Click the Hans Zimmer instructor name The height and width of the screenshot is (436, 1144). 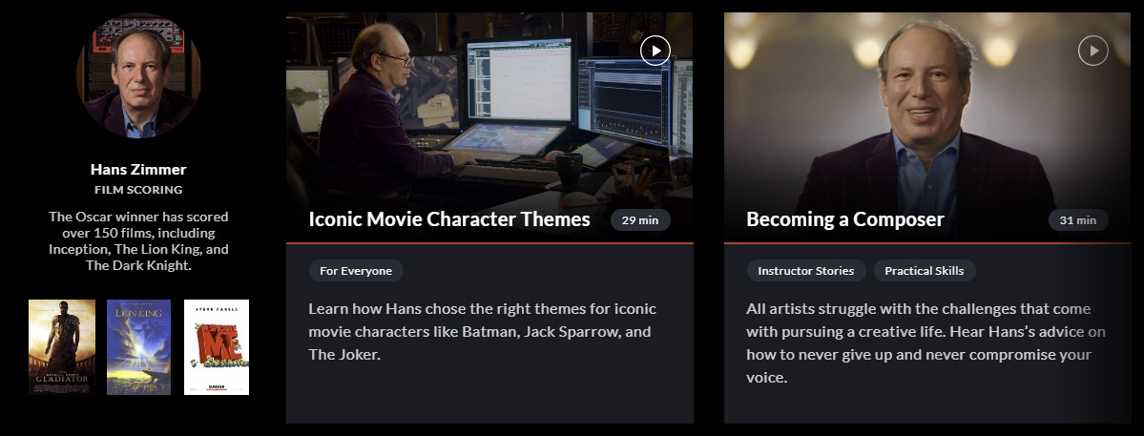(x=138, y=170)
